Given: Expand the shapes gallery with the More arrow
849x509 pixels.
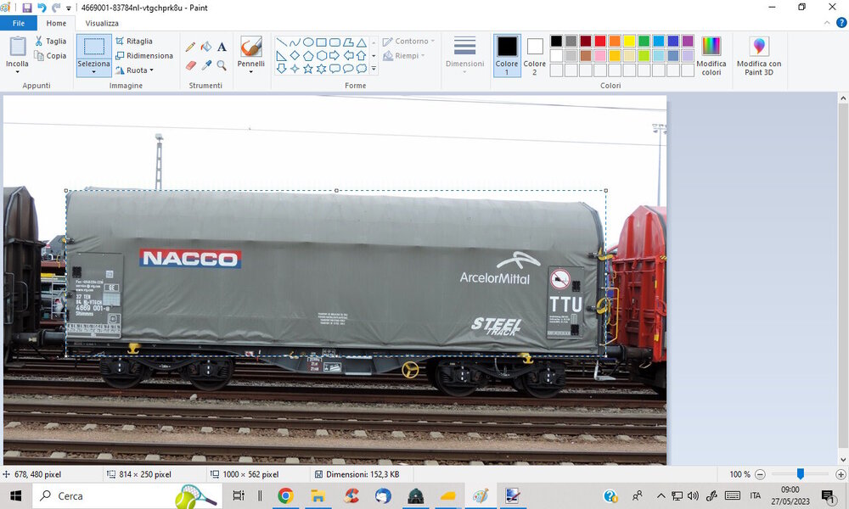Looking at the screenshot, I should point(374,69).
